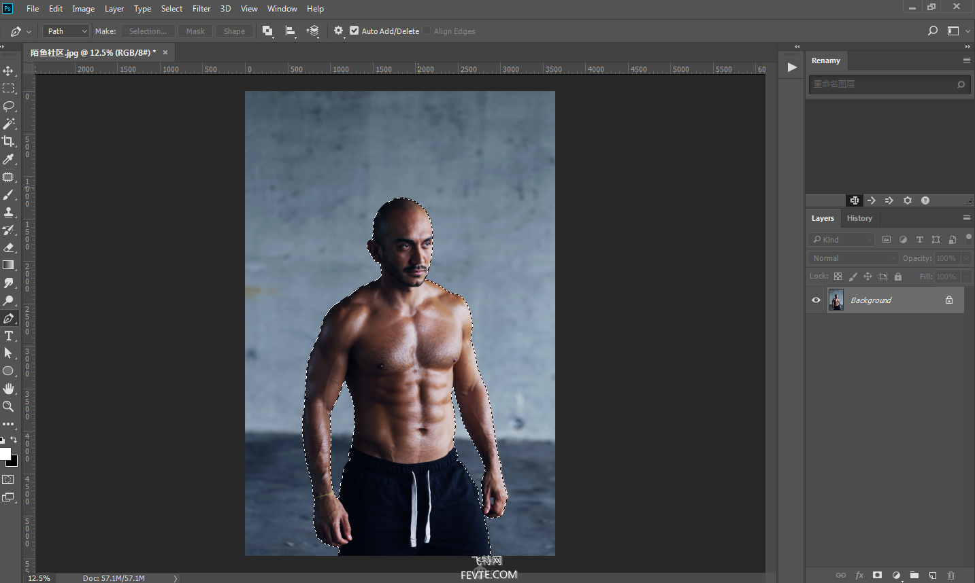Click the Shape button
This screenshot has height=583, width=975.
[234, 31]
